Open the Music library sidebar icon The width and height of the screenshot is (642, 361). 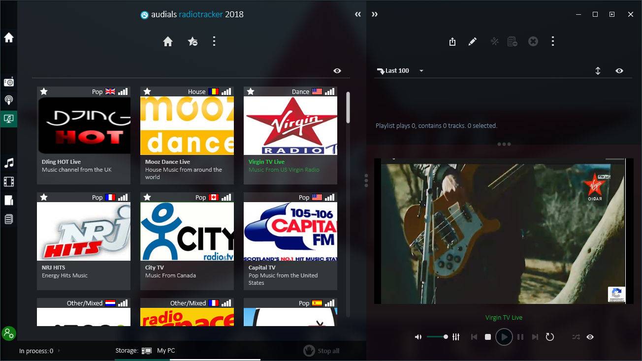9,163
